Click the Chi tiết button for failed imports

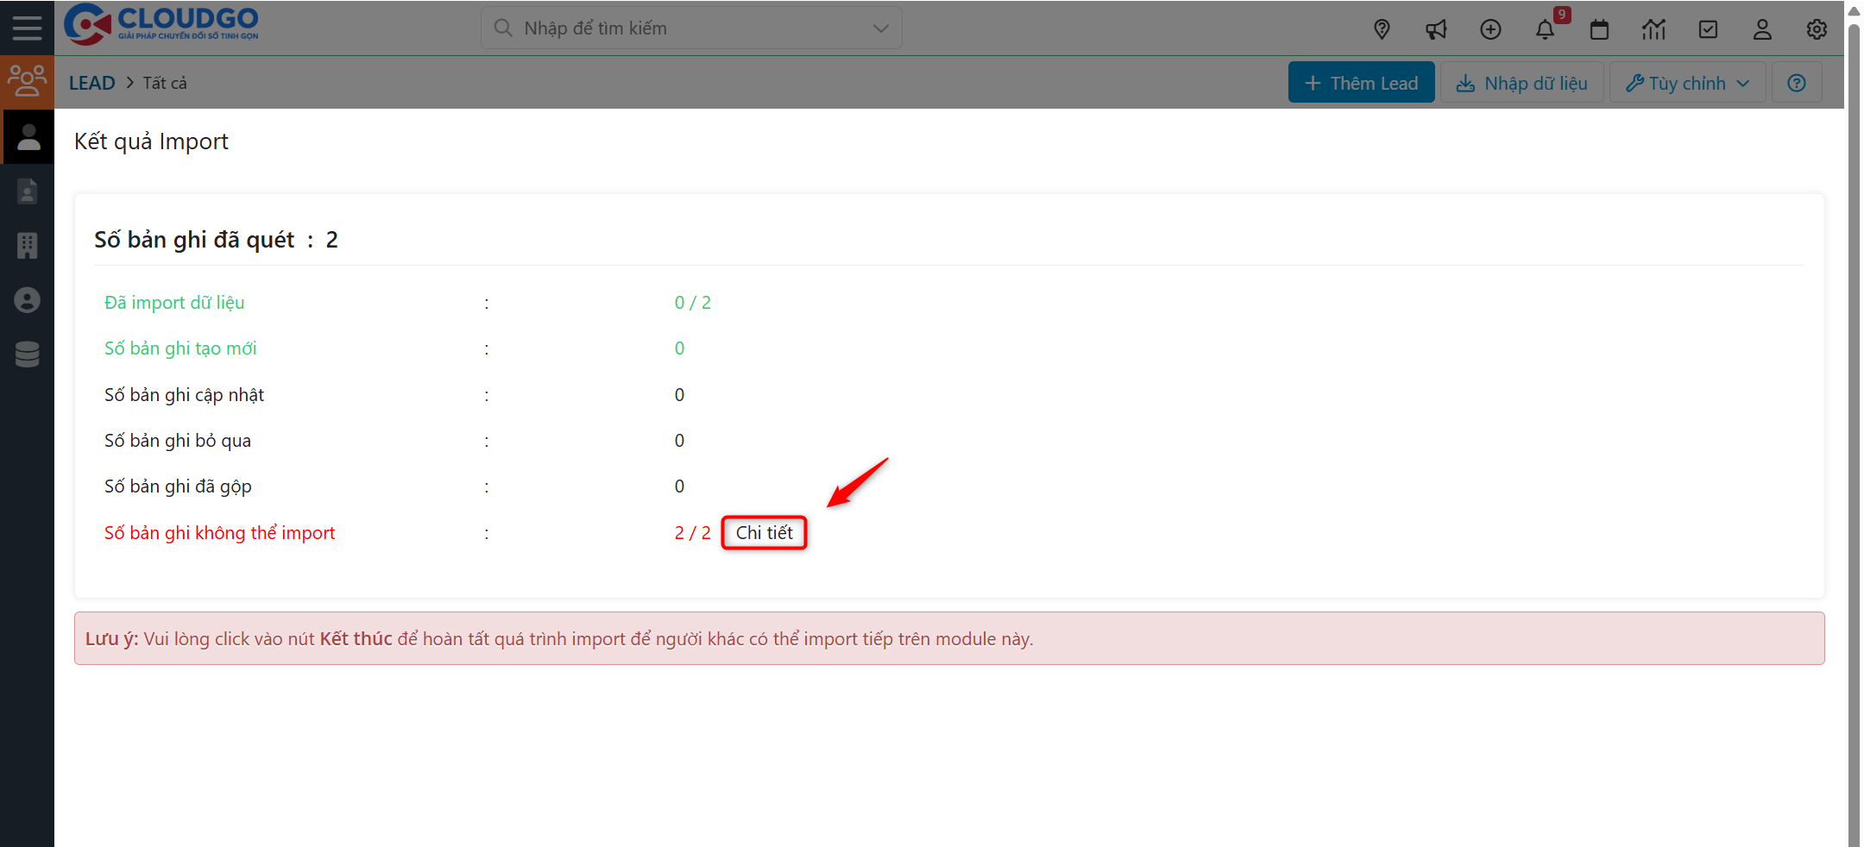(x=764, y=532)
